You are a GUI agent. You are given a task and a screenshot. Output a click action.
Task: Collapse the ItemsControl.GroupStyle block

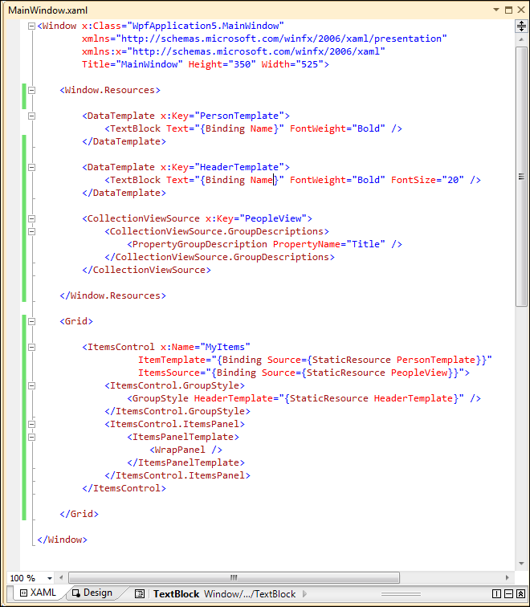[x=32, y=386]
